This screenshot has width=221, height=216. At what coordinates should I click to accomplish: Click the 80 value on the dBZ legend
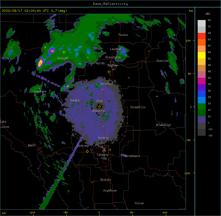[x=209, y=20]
